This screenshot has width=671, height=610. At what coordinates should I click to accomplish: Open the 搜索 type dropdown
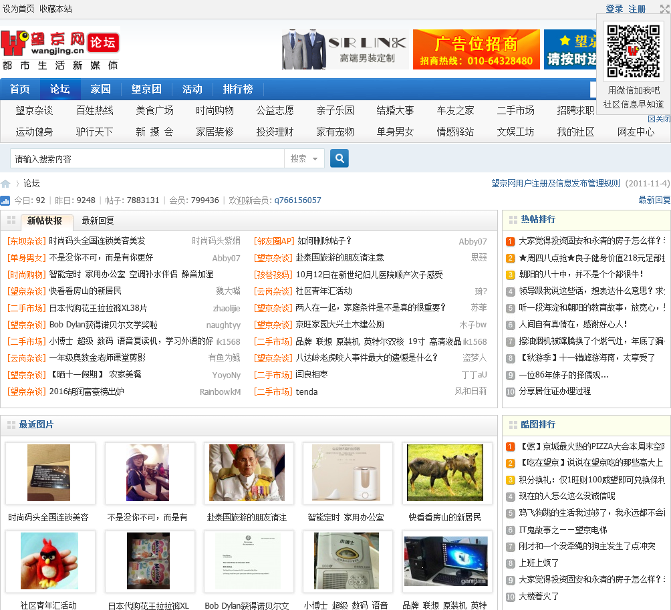304,159
